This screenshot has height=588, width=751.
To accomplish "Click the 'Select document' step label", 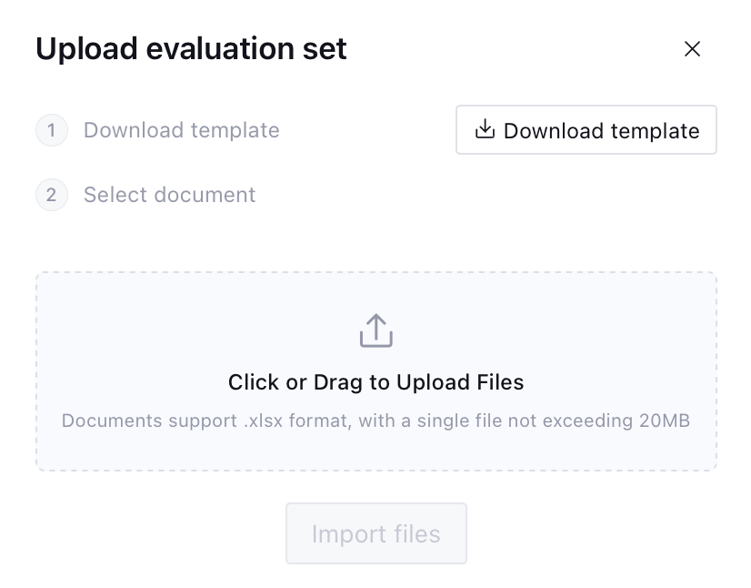I will pyautogui.click(x=169, y=195).
